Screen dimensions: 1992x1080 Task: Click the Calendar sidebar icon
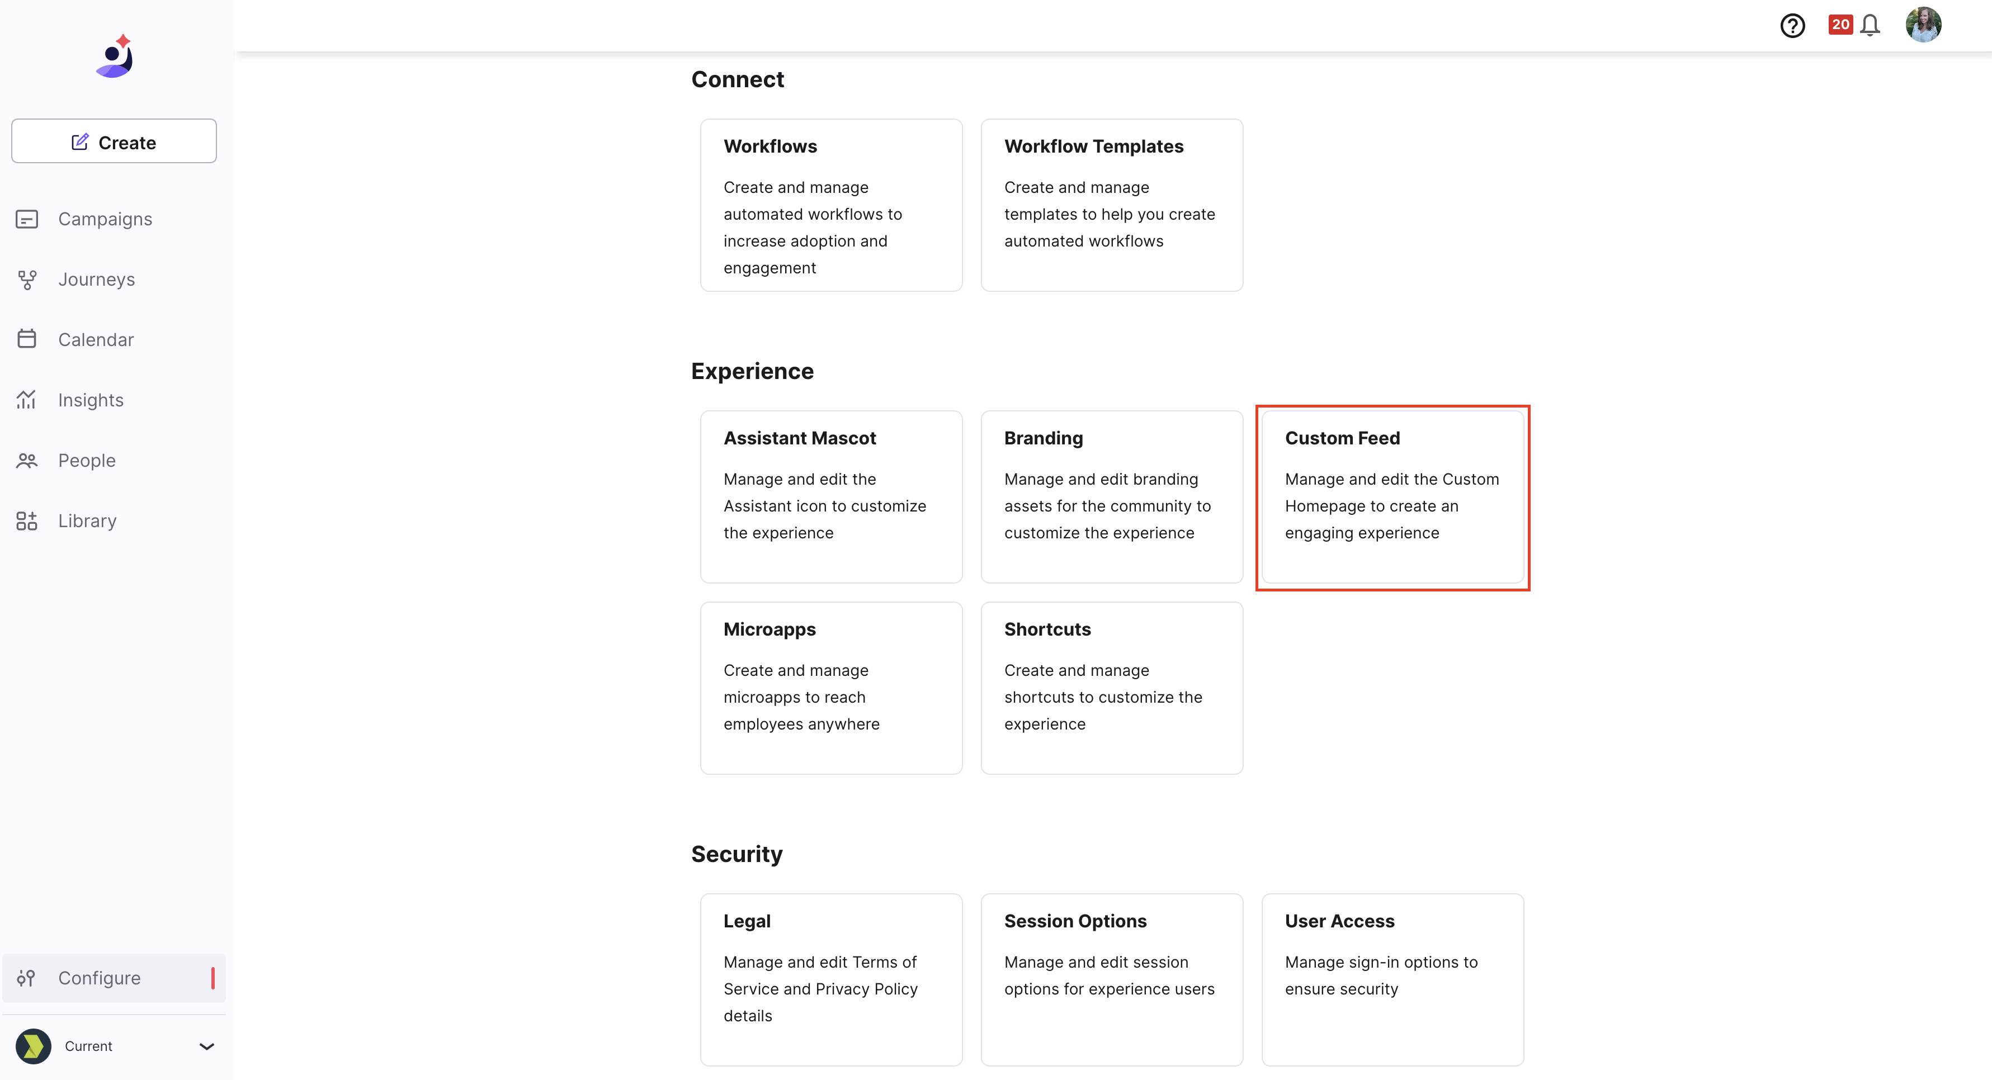click(x=27, y=339)
